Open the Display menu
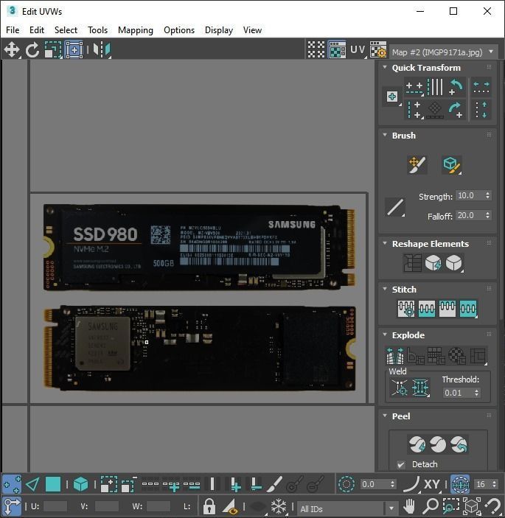Image resolution: width=505 pixels, height=518 pixels. [x=219, y=30]
